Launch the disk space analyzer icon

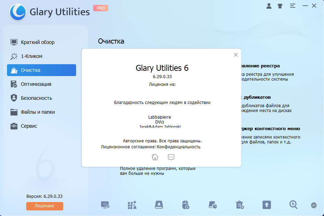click(x=213, y=205)
